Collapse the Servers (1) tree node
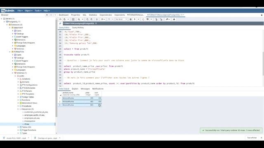The width and height of the screenshot is (264, 148). [2, 19]
